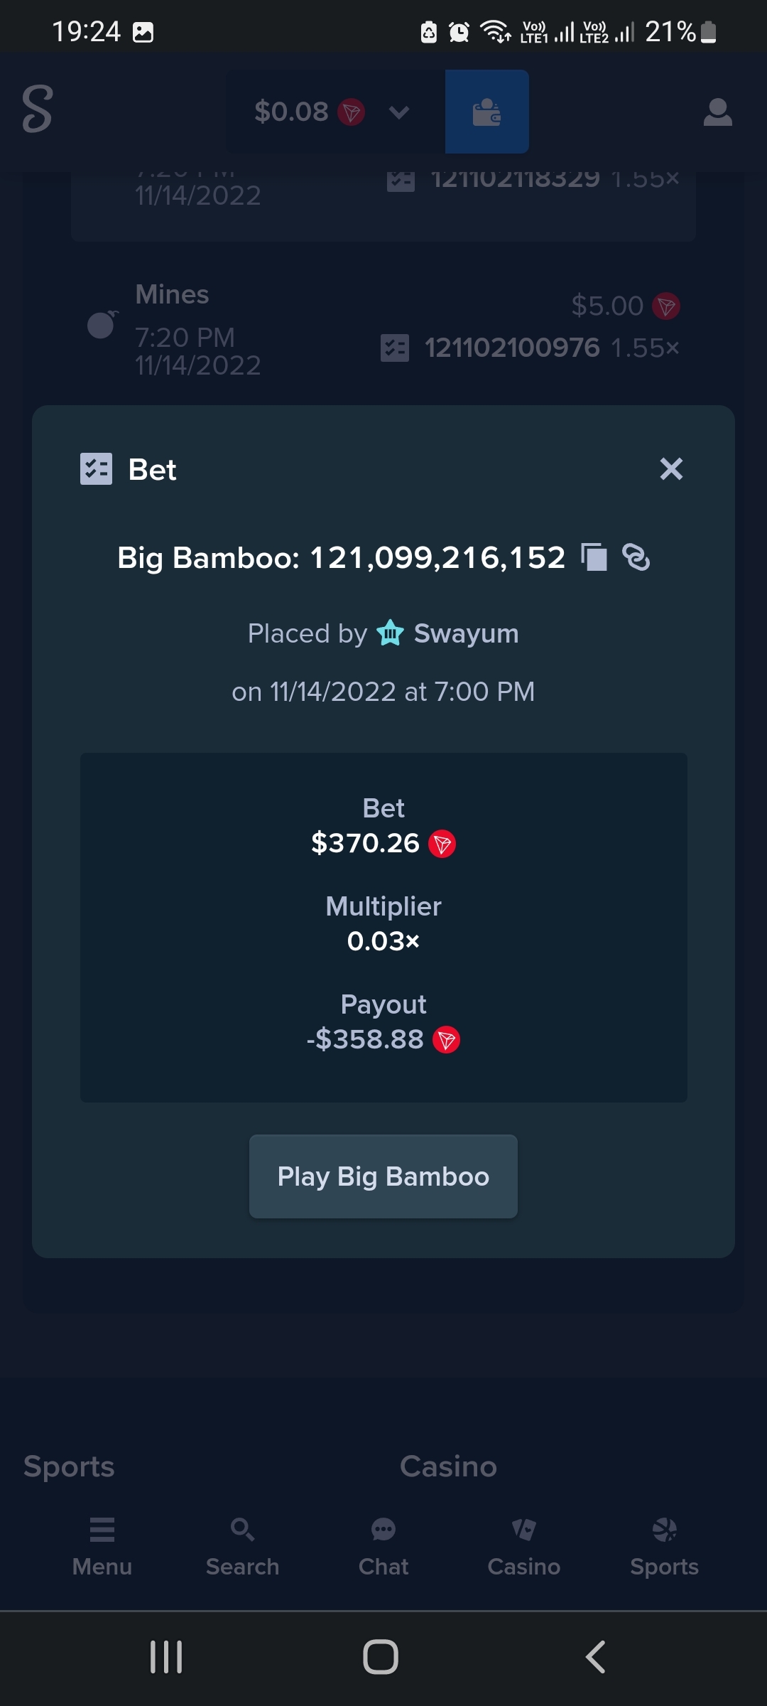Tap the $0.08 balance amount

(291, 112)
